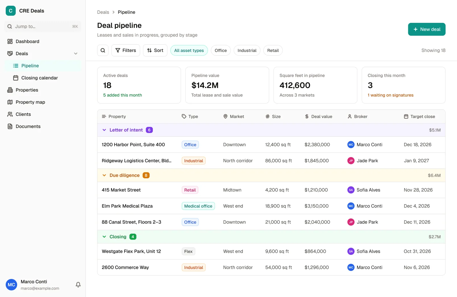Open Westgate Flex Park, Unit 12 deal
The width and height of the screenshot is (457, 297).
pos(131,251)
